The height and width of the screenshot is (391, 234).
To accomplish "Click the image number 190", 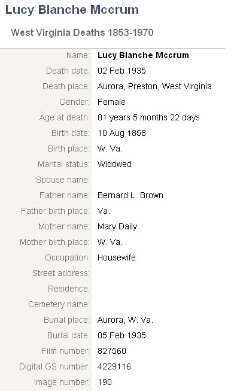I will point(105,382).
